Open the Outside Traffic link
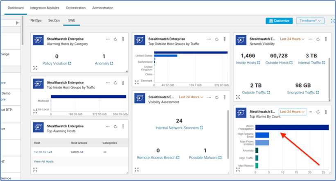 click(256, 93)
